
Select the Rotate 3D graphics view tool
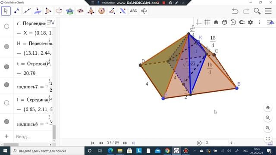(144, 11)
